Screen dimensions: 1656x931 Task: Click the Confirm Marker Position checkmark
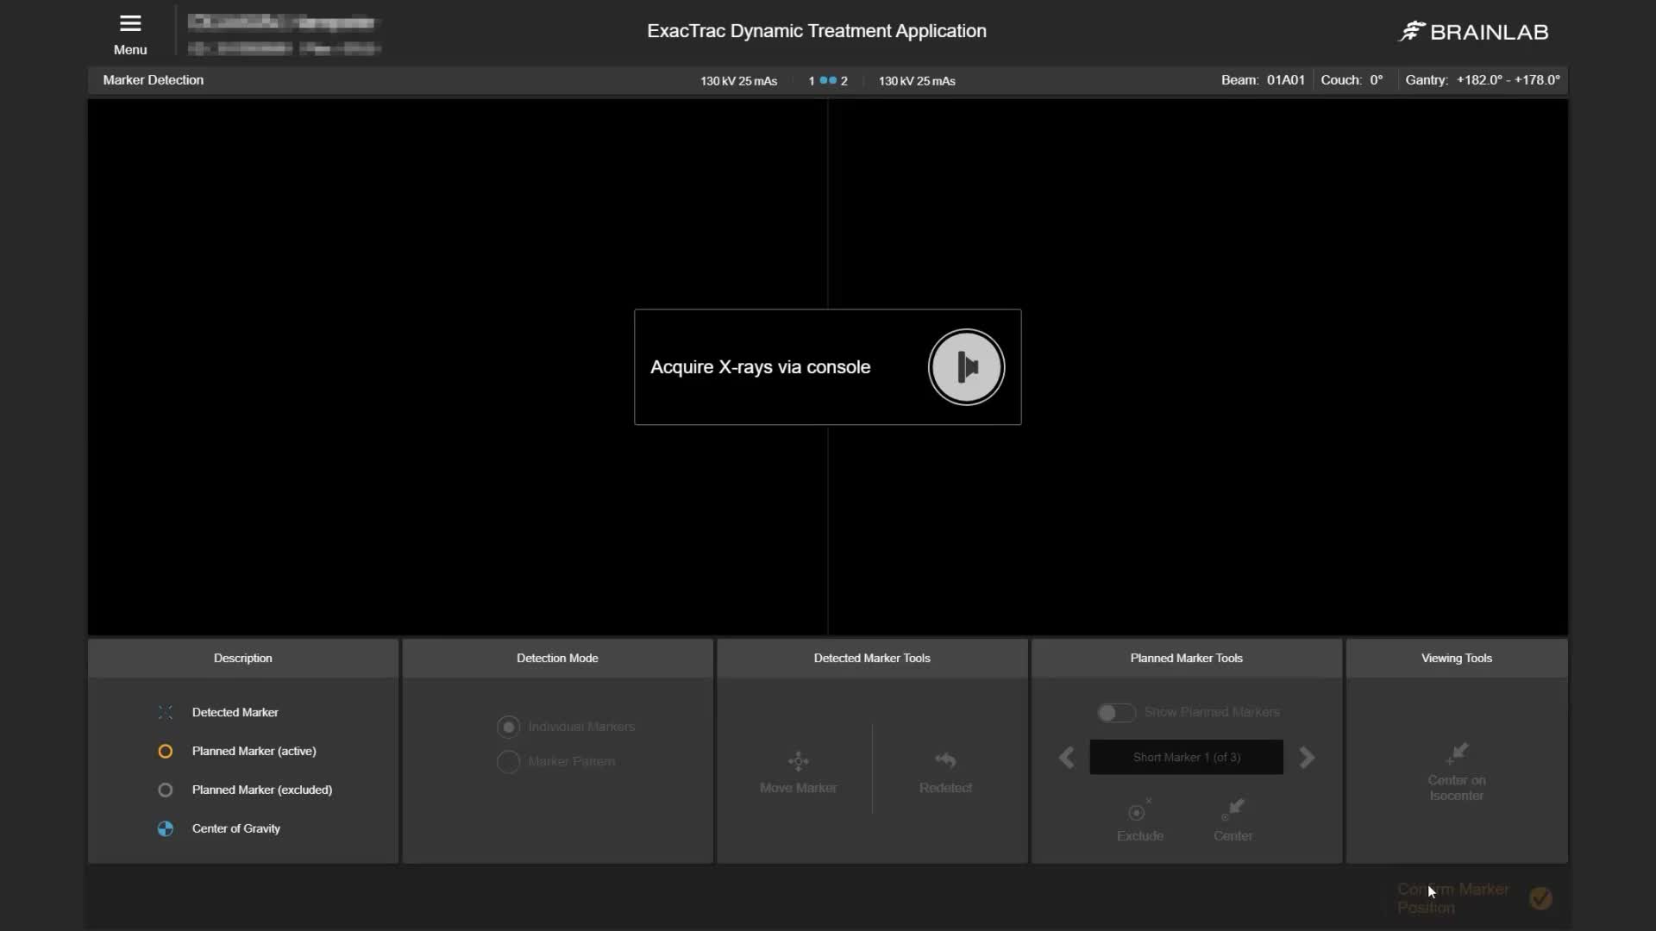(1540, 898)
